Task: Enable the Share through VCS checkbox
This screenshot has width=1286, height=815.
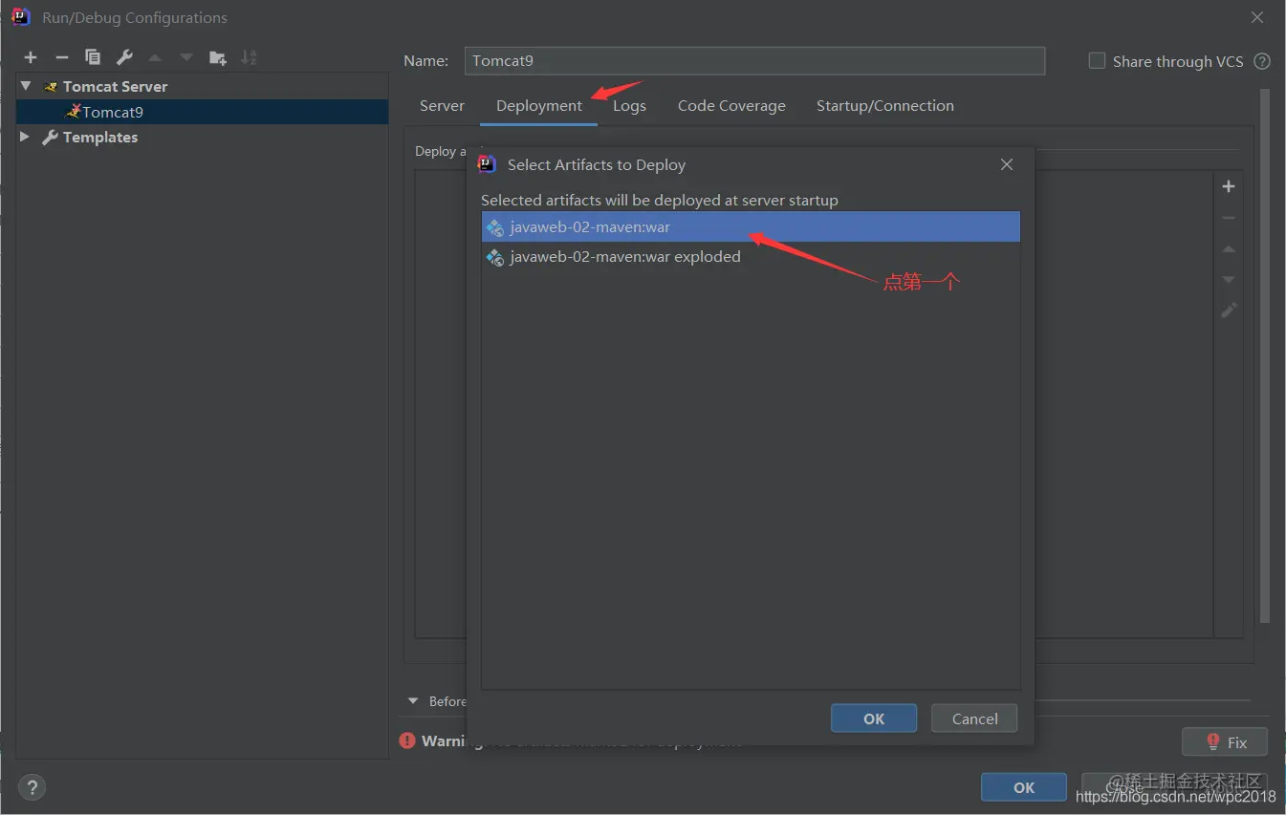Action: [1097, 61]
